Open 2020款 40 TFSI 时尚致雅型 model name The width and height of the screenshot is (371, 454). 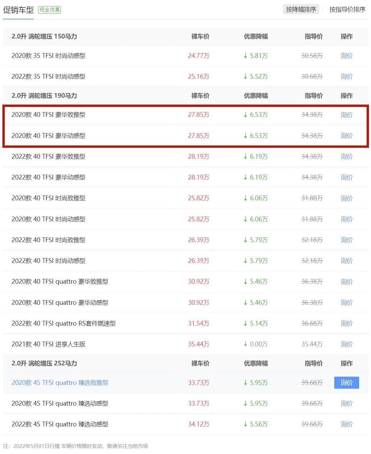click(48, 198)
